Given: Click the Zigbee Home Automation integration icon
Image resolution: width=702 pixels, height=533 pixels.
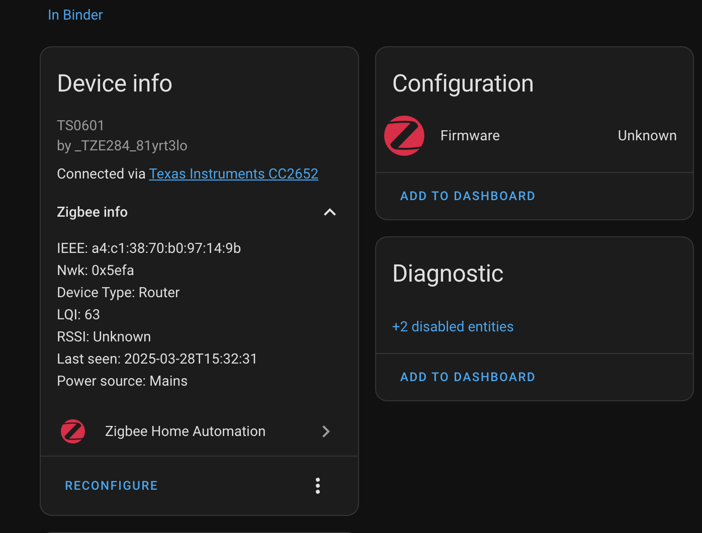Looking at the screenshot, I should 72,431.
